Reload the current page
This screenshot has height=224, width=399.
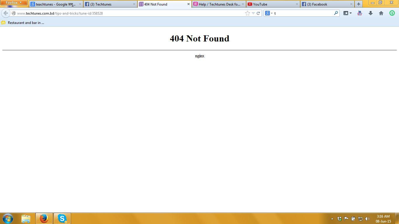[x=258, y=13]
